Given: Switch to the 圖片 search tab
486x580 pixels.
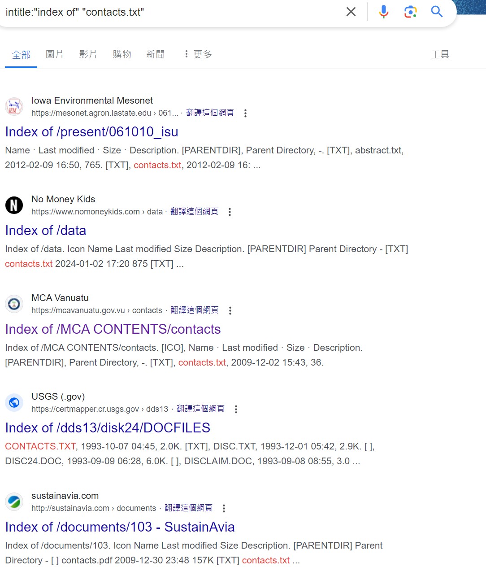Looking at the screenshot, I should [x=54, y=54].
